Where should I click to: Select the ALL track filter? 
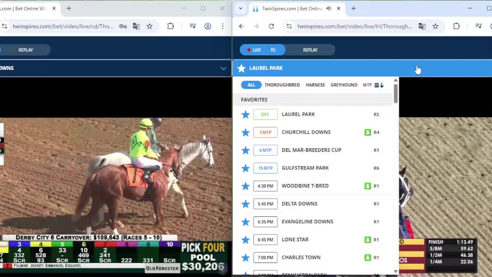[x=251, y=85]
